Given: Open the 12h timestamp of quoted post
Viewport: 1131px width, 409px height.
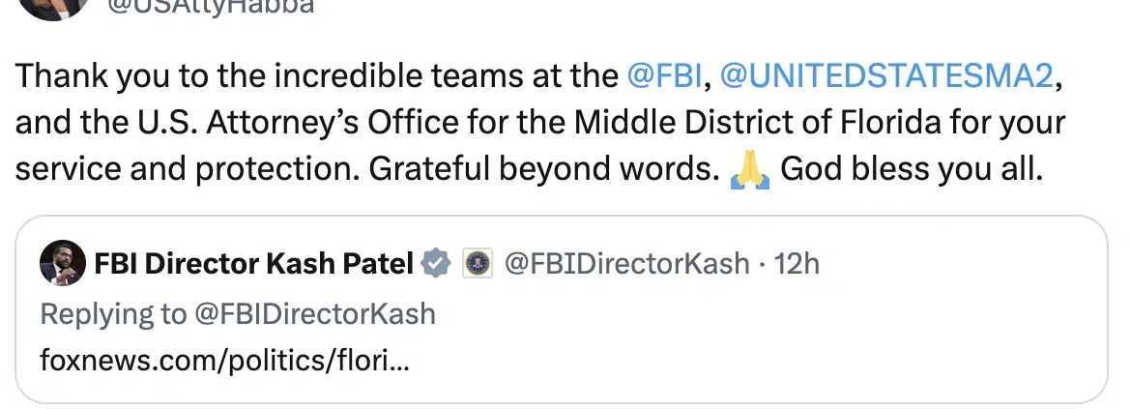Looking at the screenshot, I should tap(797, 264).
